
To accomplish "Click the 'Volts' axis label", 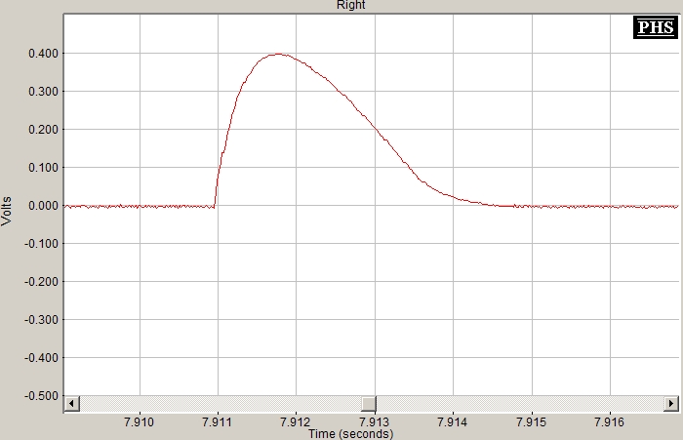I will (6, 211).
